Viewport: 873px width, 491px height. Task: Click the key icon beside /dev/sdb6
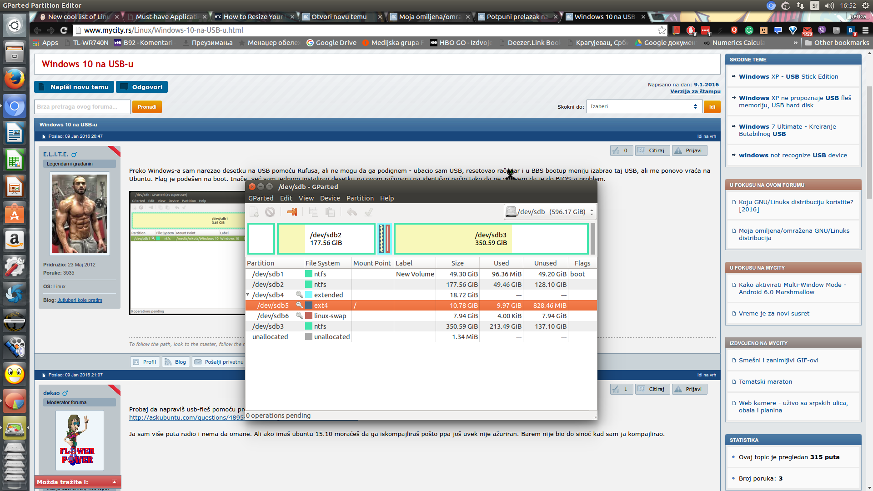coord(299,316)
